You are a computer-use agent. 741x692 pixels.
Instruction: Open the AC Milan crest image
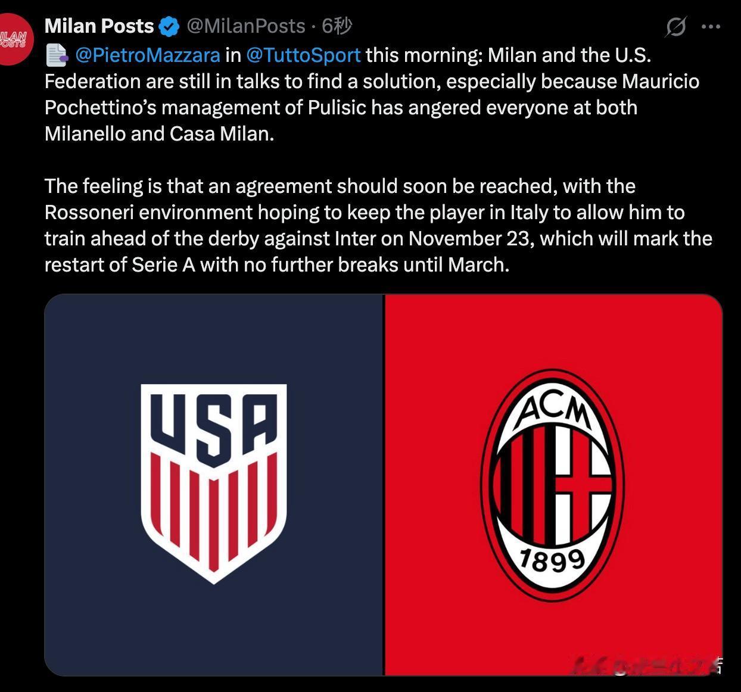tap(553, 485)
